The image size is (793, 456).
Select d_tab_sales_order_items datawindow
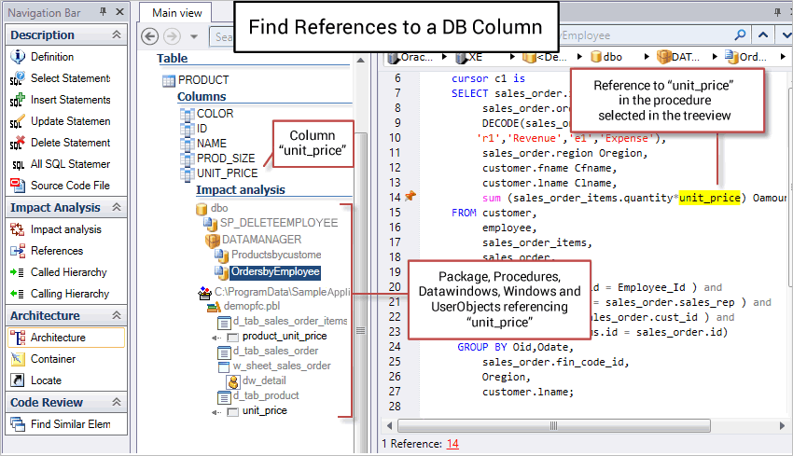click(282, 321)
